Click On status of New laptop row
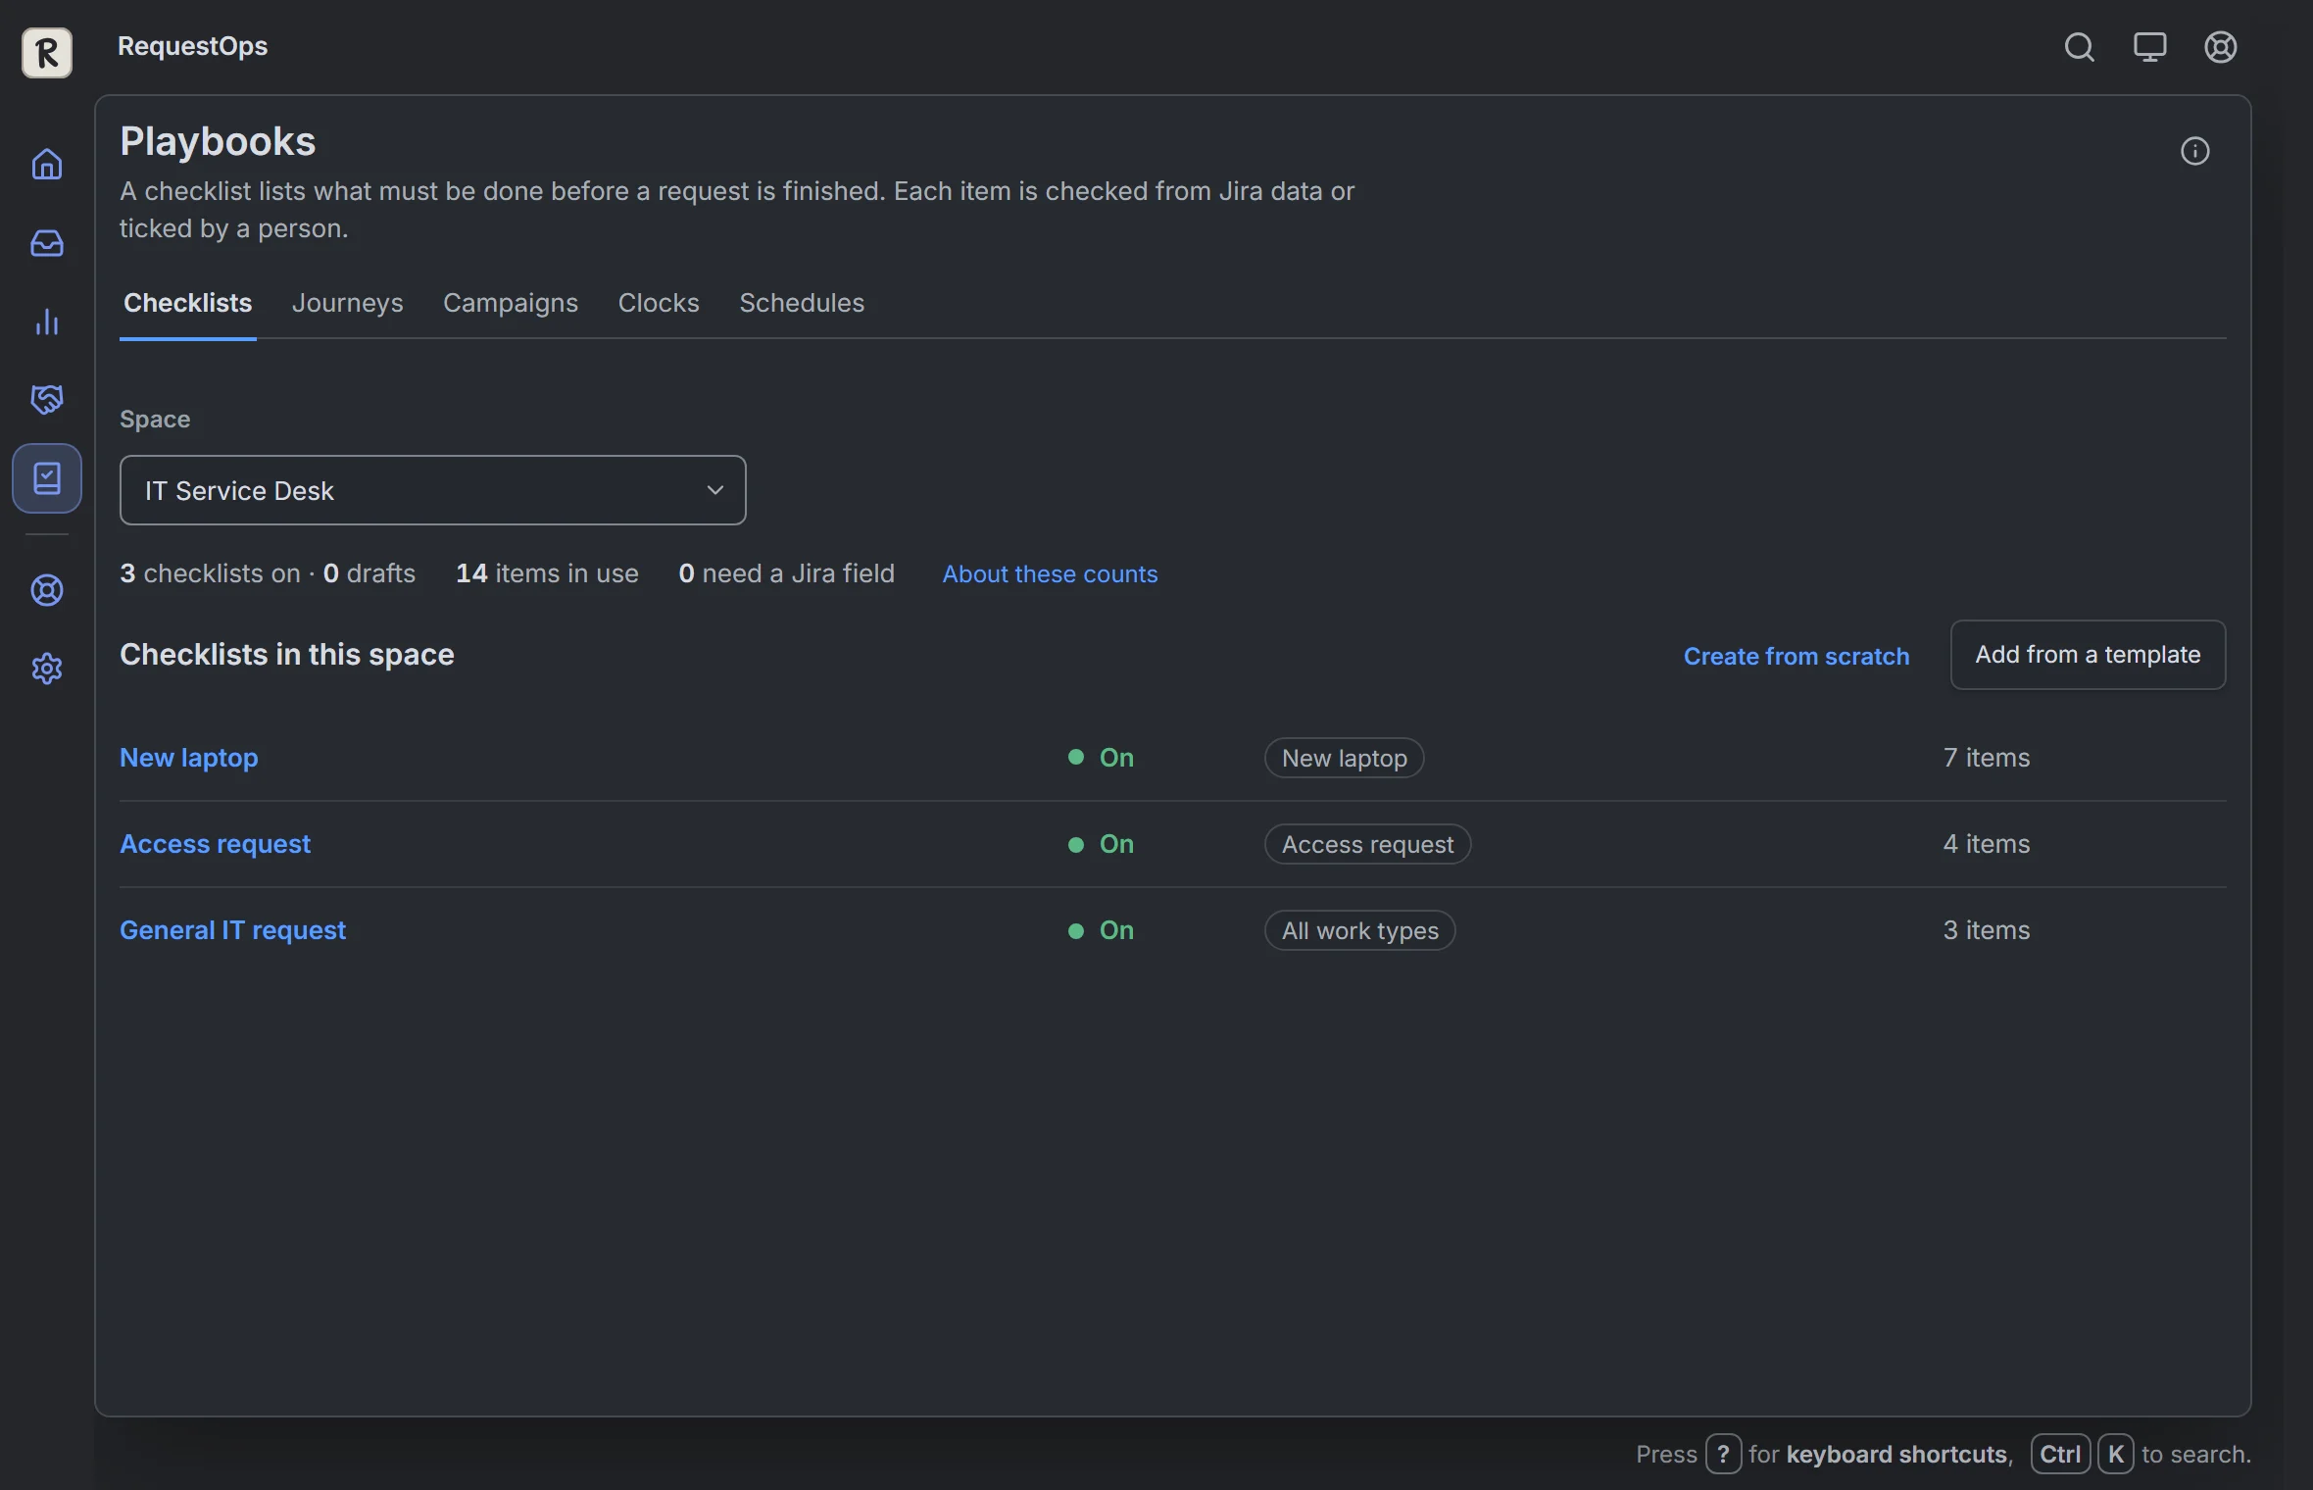The height and width of the screenshot is (1490, 2313). [1101, 758]
